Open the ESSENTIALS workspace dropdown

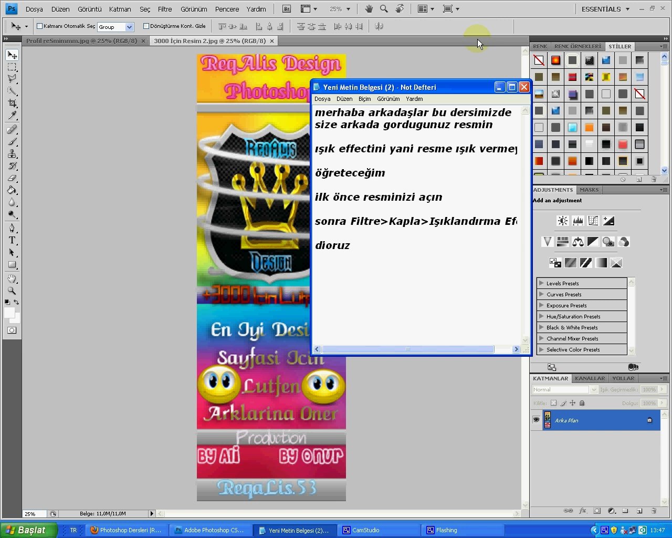click(605, 9)
